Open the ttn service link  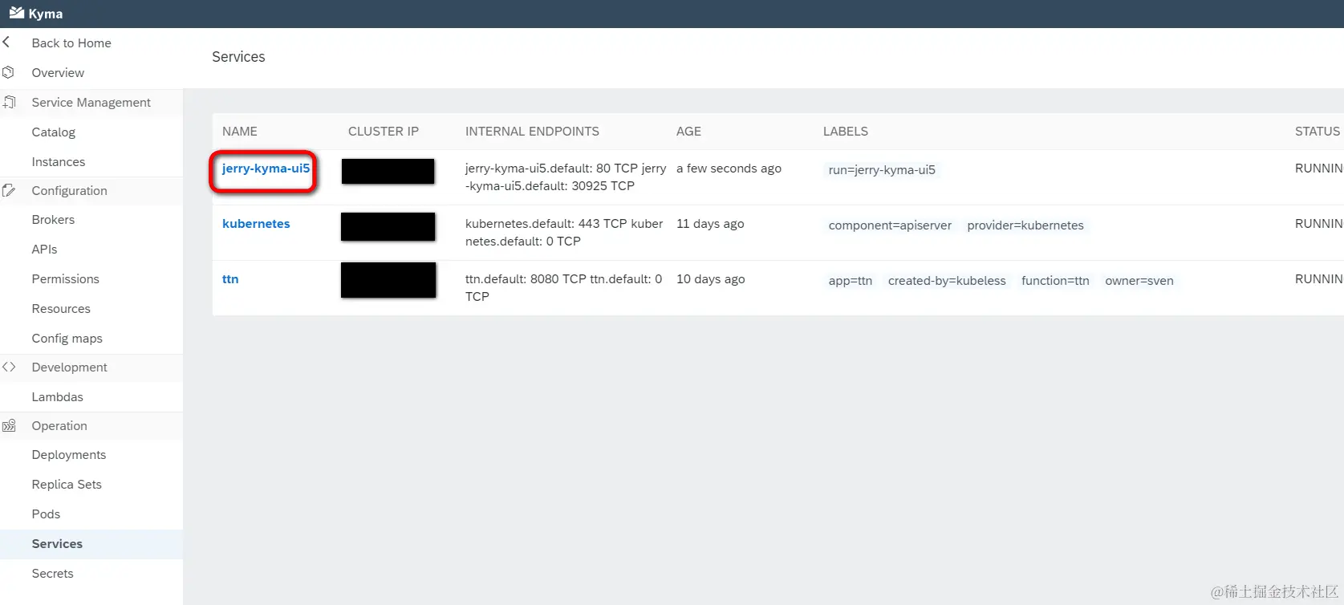click(230, 279)
